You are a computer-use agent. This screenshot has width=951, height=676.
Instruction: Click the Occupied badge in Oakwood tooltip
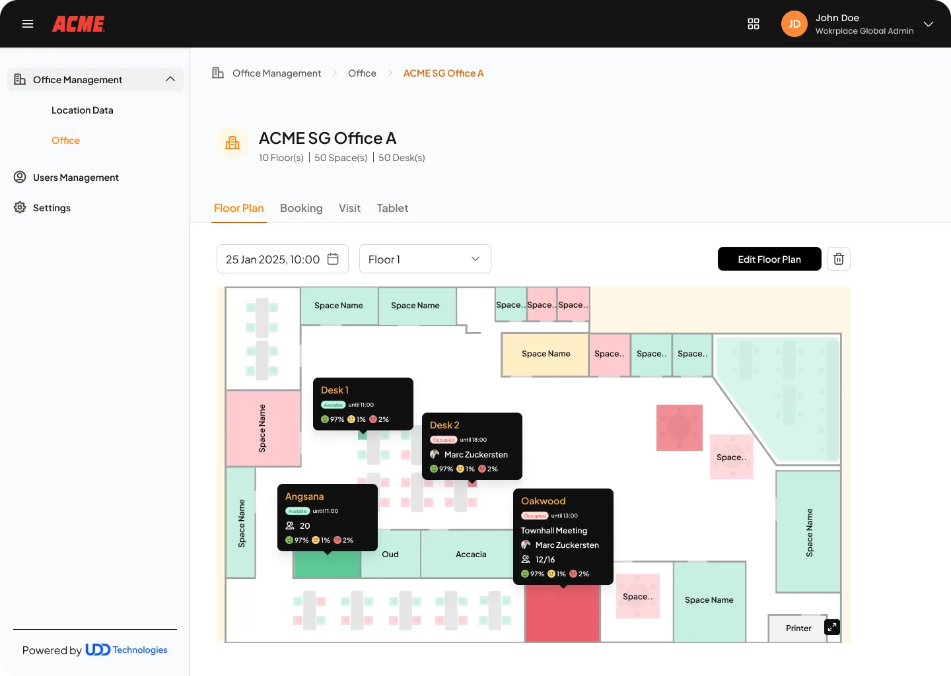pos(535,516)
